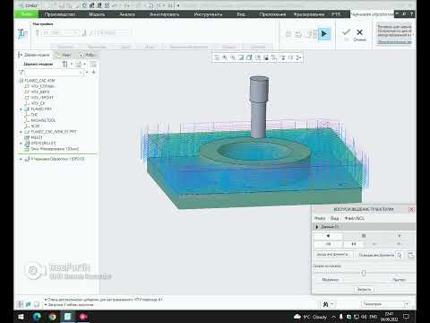Click the Зазор инструмента button
This screenshot has width=430, height=323.
[333, 255]
